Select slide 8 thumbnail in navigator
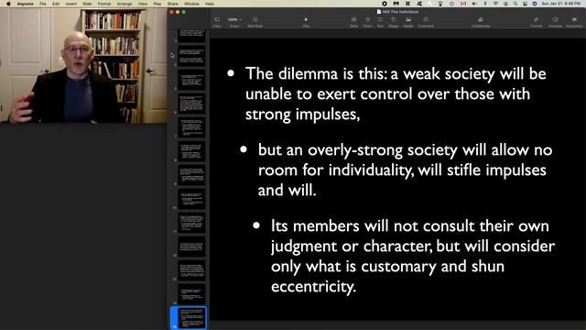This screenshot has width=586, height=330. tap(191, 151)
